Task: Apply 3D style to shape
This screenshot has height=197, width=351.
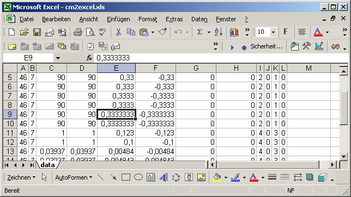Action: pyautogui.click(x=322, y=177)
